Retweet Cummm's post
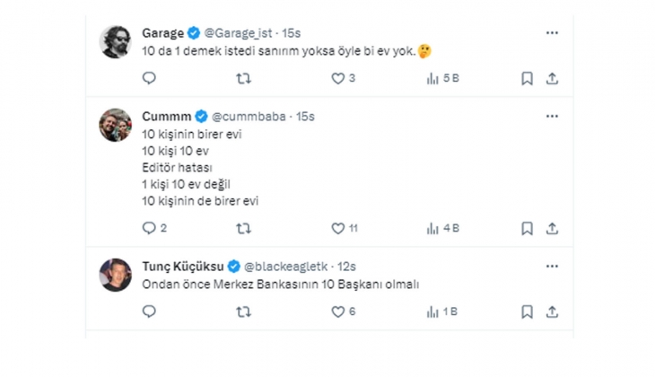This screenshot has height=377, width=655. click(x=243, y=228)
